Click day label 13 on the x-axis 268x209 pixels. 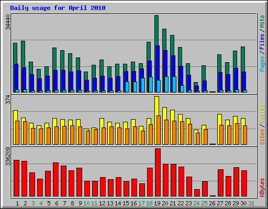click(x=110, y=203)
